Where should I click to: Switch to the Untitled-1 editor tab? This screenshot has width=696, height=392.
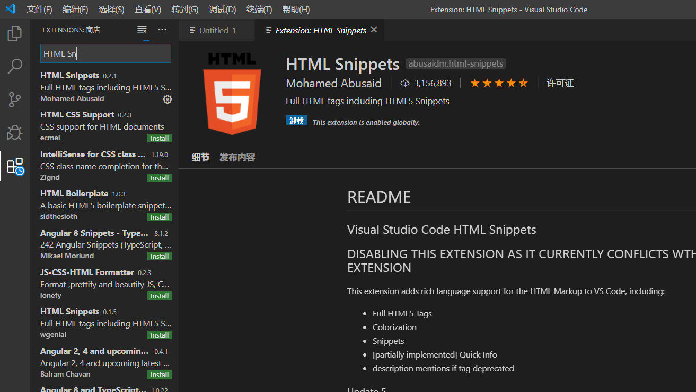tap(217, 30)
